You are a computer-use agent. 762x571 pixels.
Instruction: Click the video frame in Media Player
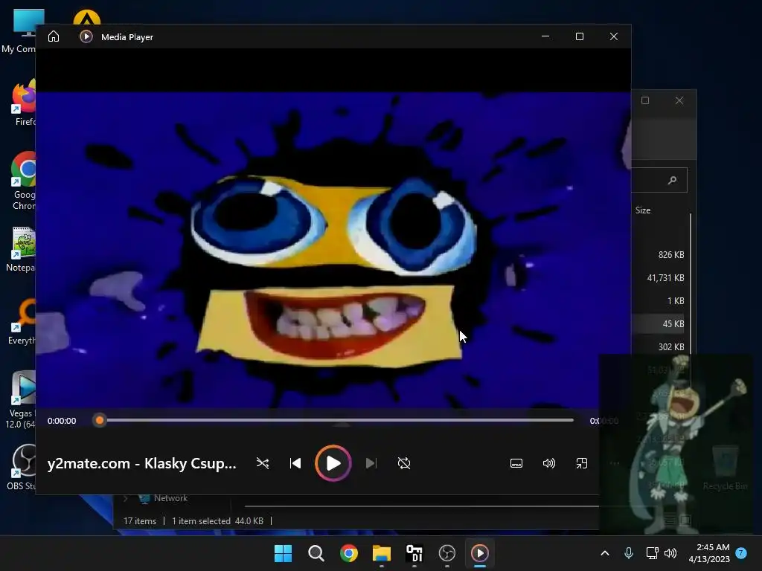[x=333, y=250]
